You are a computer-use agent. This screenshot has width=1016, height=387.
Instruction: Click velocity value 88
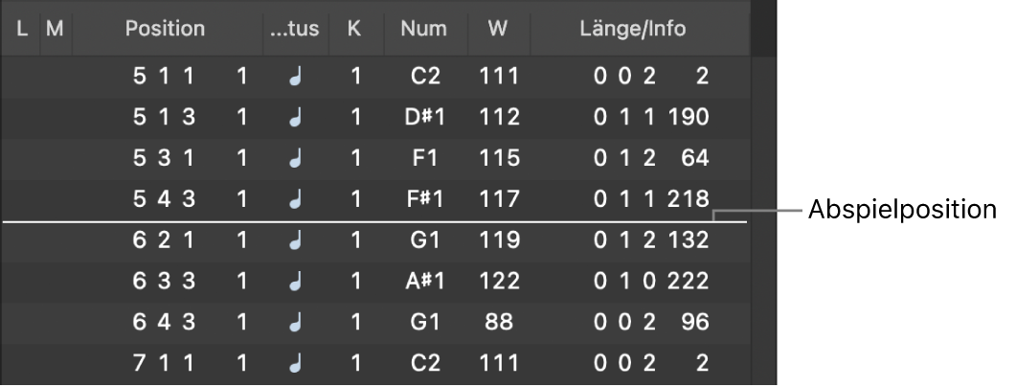(500, 323)
